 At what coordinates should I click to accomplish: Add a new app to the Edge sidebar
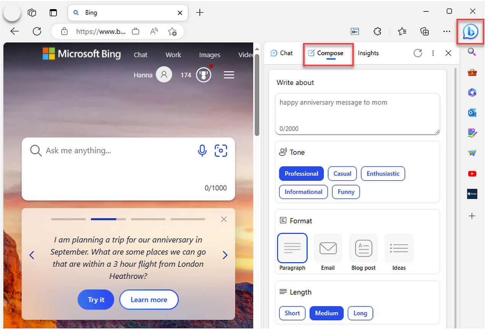472,216
